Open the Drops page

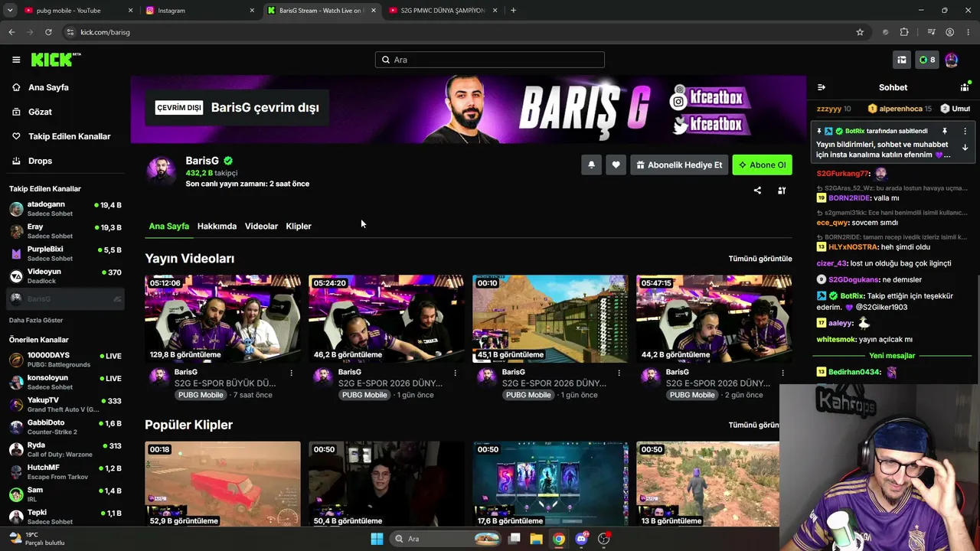pyautogui.click(x=40, y=161)
